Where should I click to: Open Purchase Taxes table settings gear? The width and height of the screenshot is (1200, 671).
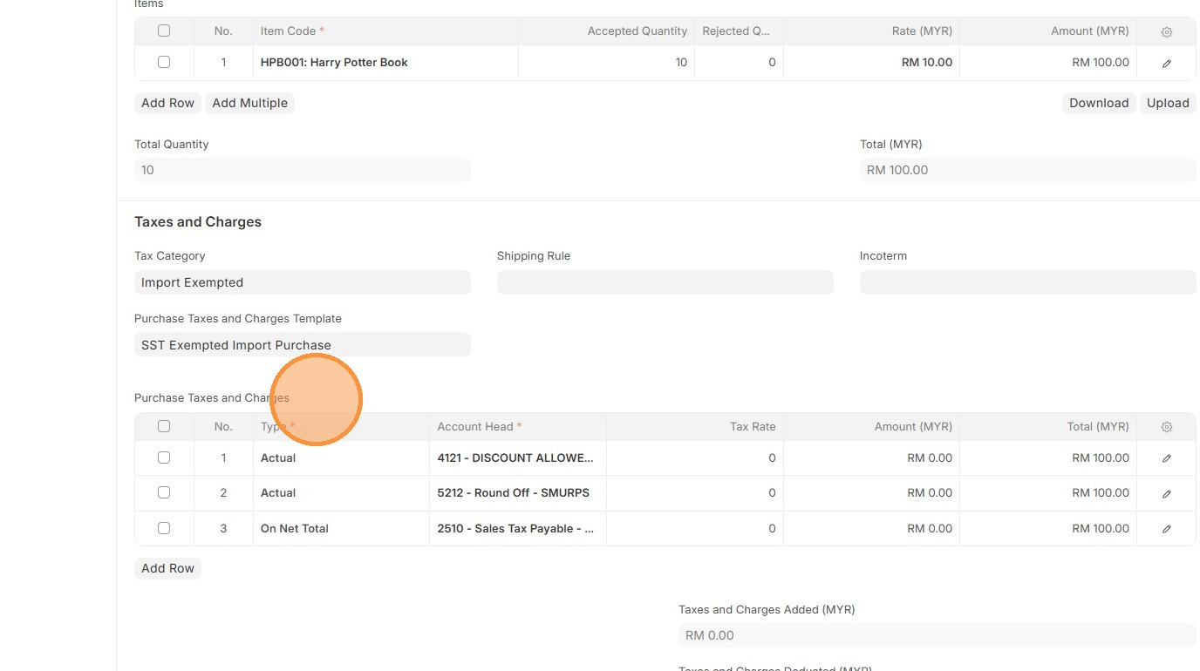coord(1166,427)
